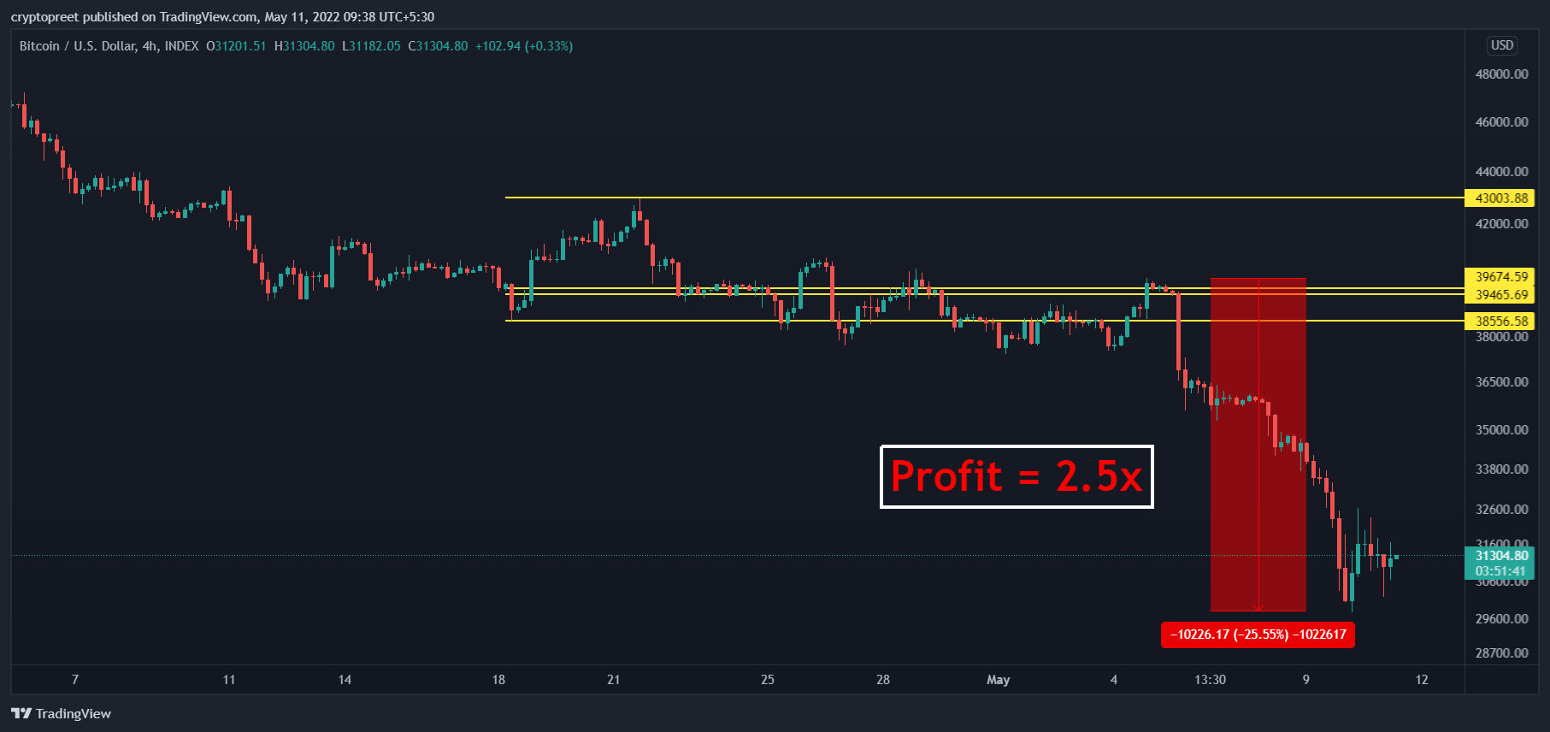1550x732 pixels.
Task: Click the open value O31201.51
Action: pyautogui.click(x=236, y=46)
